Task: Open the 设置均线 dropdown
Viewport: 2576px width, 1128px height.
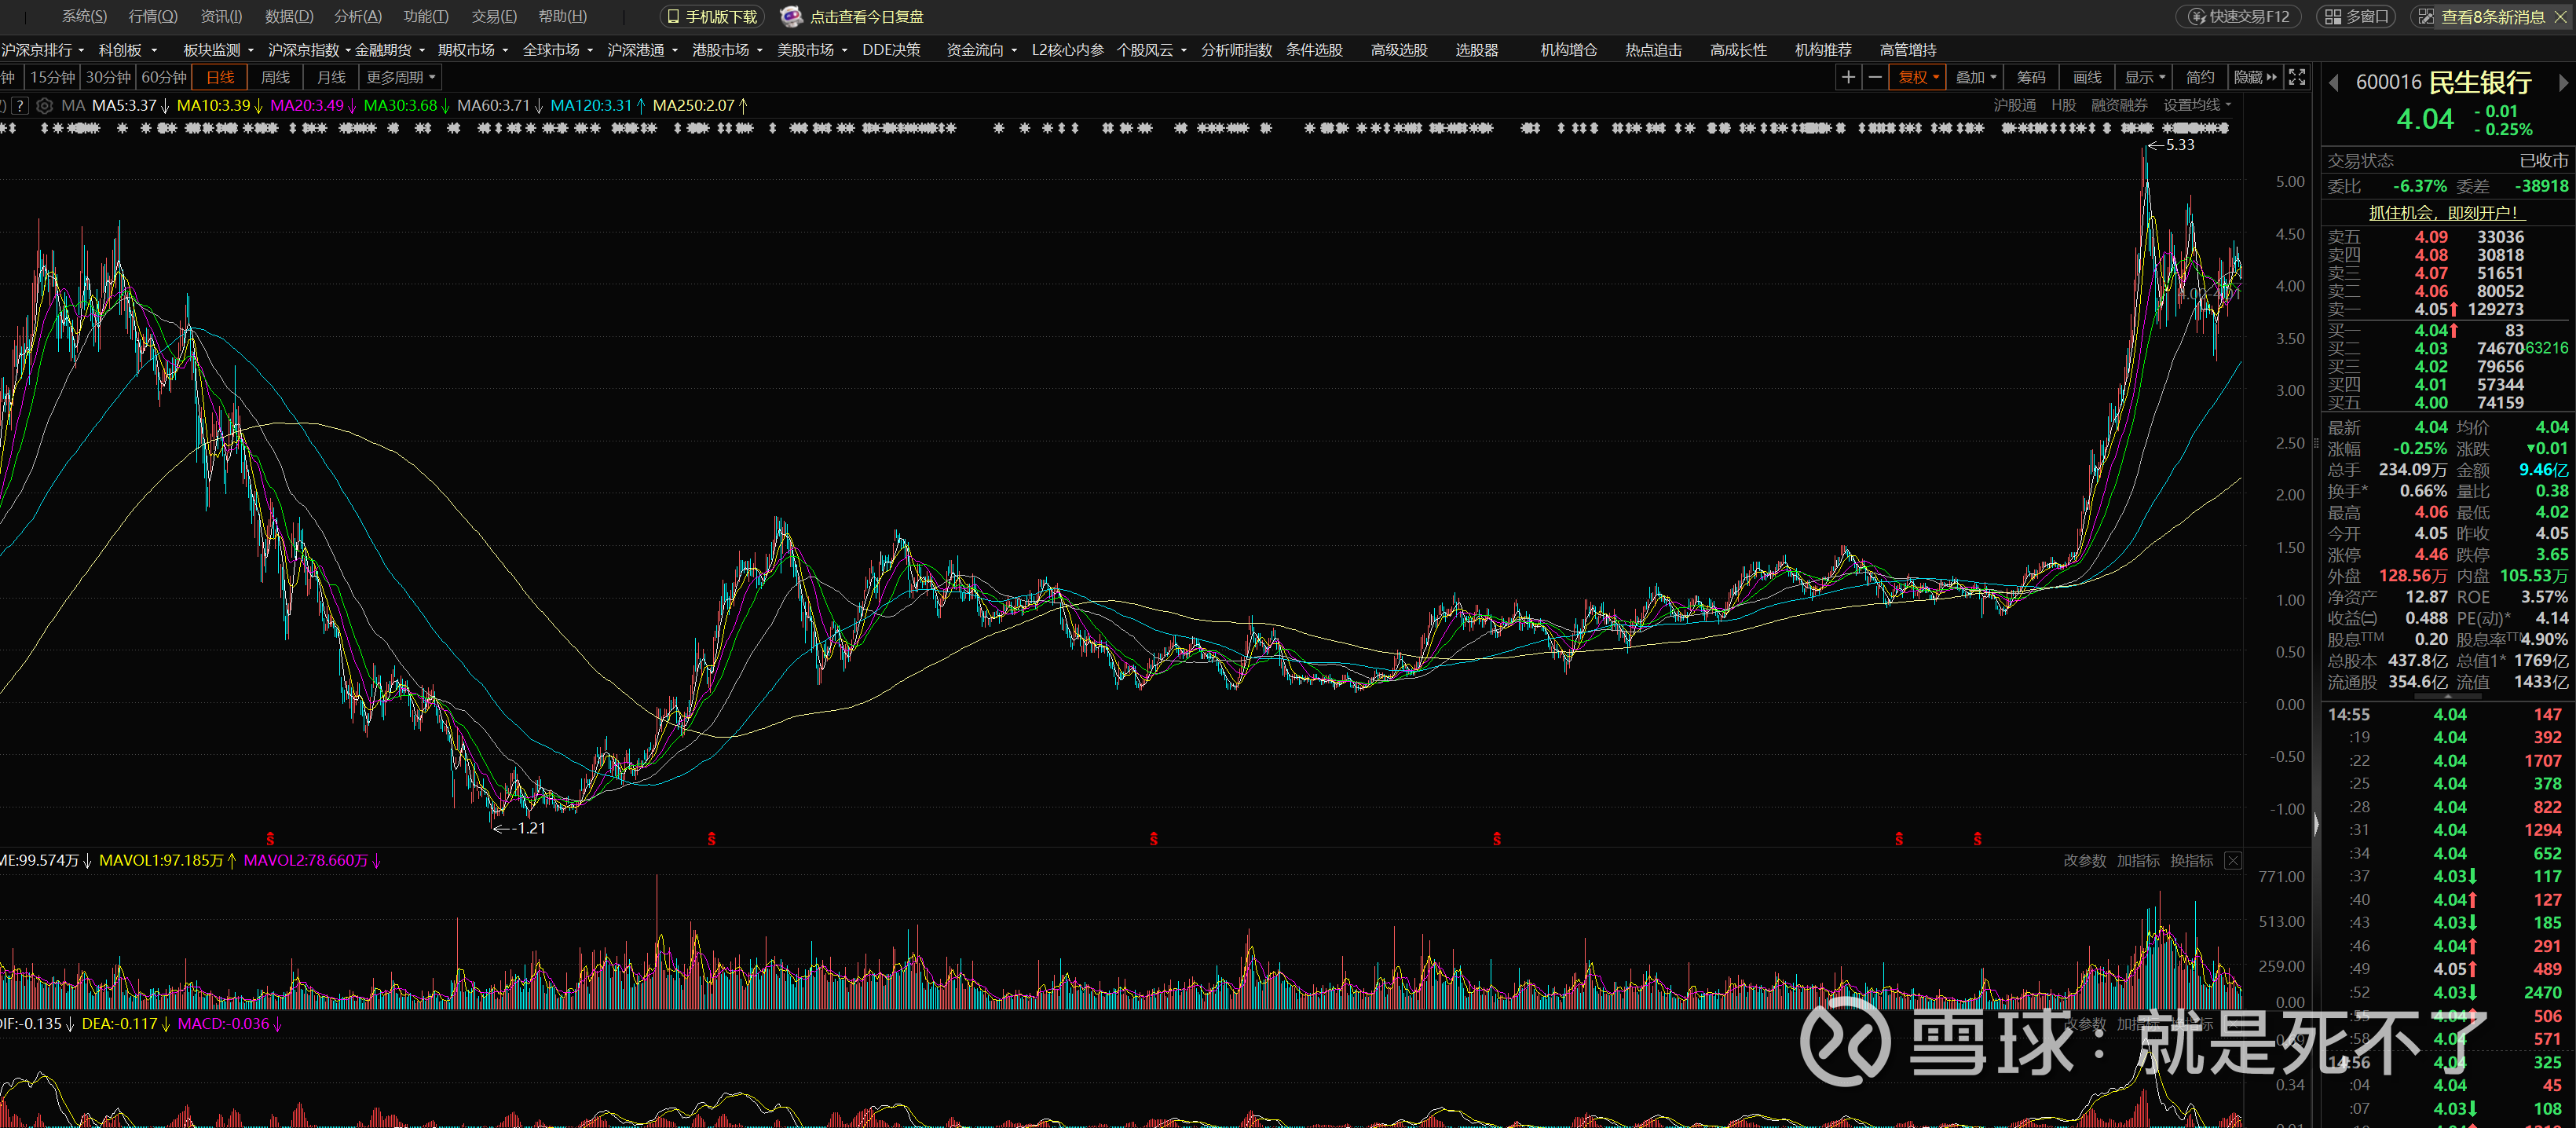Action: [2197, 105]
